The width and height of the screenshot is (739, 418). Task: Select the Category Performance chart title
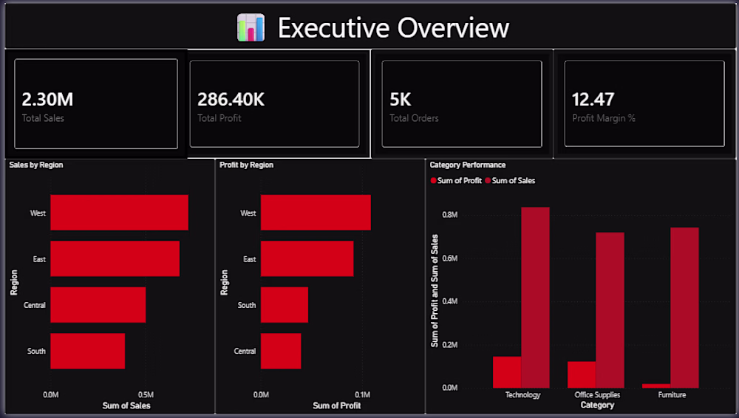(x=468, y=165)
